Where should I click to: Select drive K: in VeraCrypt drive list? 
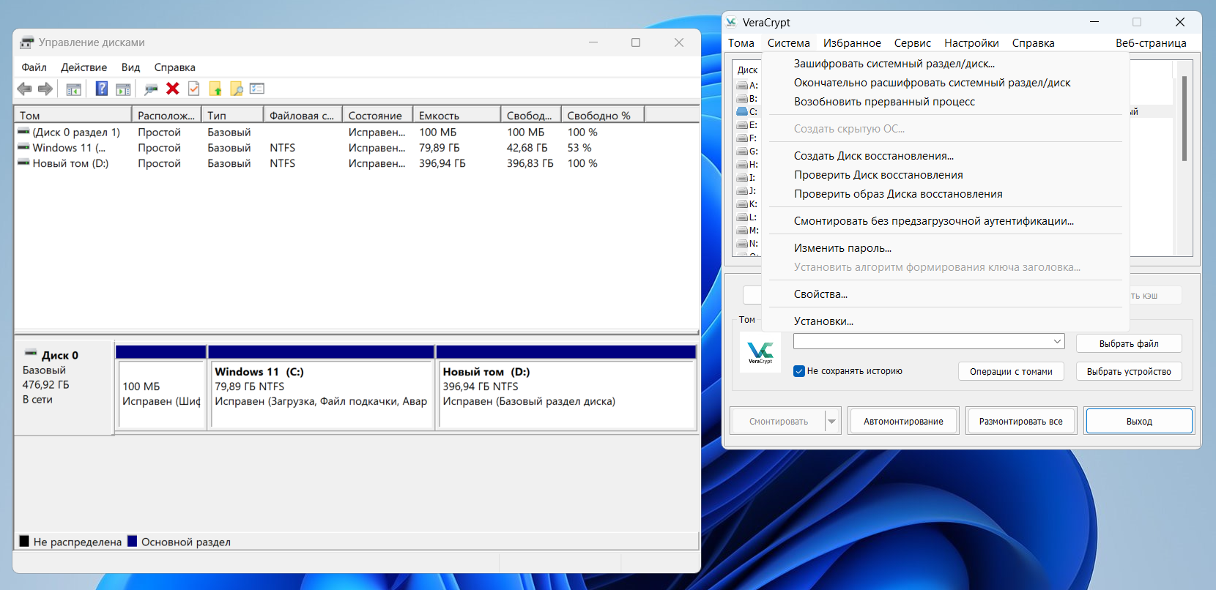coord(748,204)
